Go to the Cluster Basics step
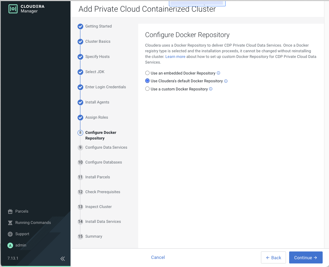 [98, 41]
